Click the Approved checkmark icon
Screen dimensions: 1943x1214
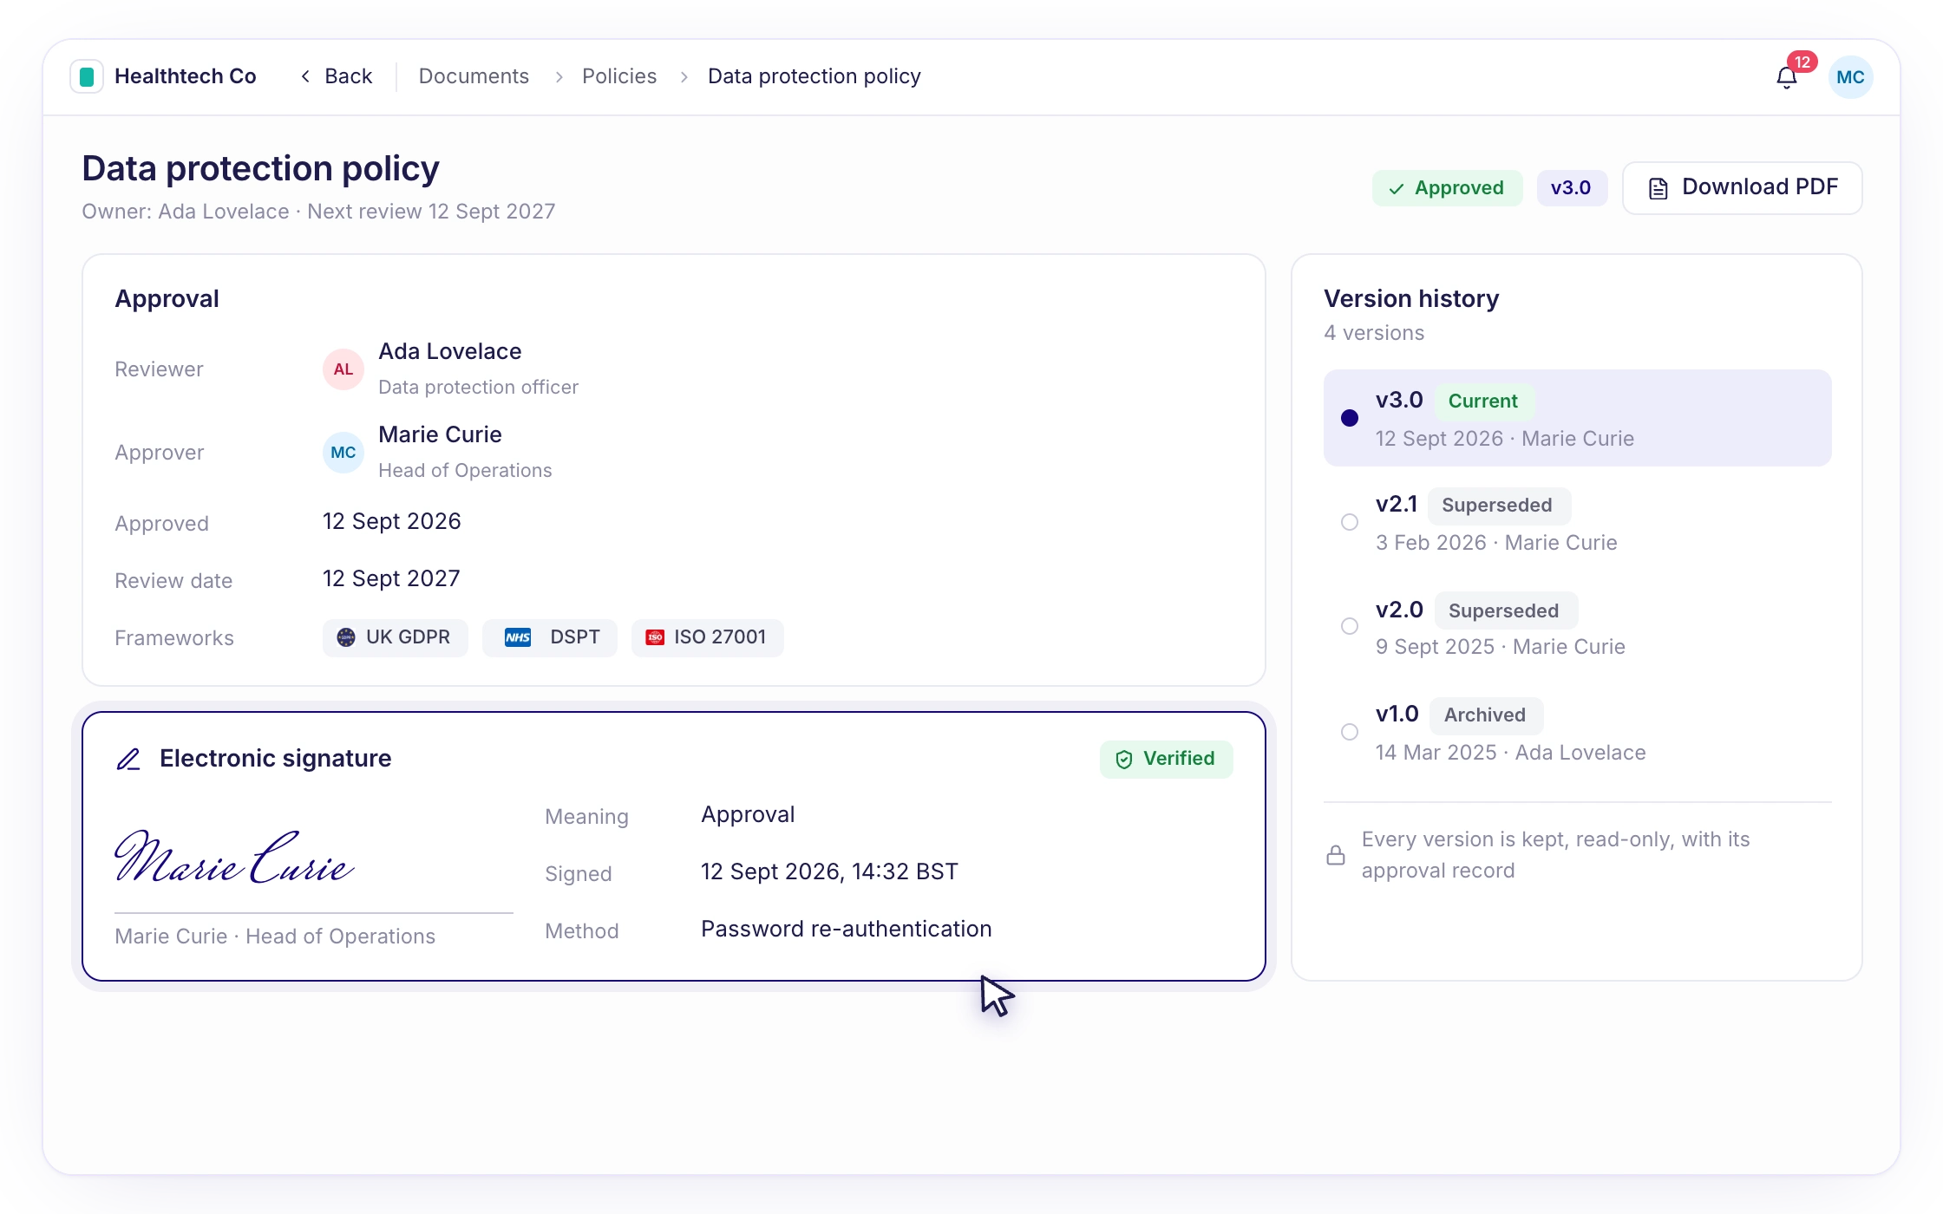click(x=1397, y=189)
